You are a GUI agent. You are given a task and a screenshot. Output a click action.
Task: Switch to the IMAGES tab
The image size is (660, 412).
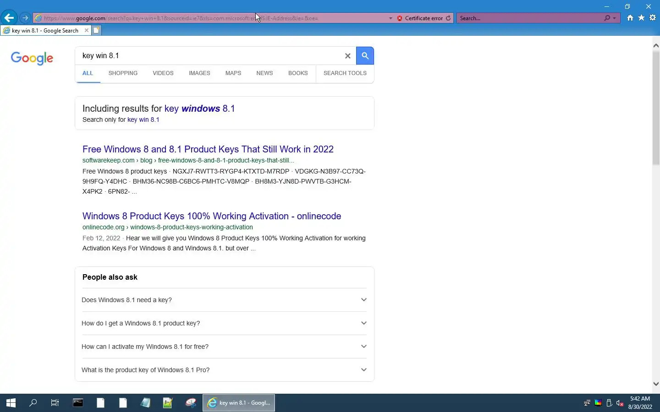click(199, 73)
